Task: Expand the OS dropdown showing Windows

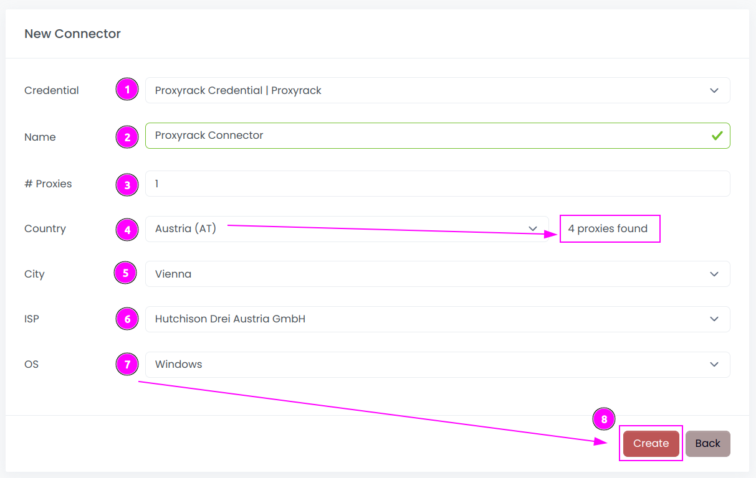Action: (714, 365)
